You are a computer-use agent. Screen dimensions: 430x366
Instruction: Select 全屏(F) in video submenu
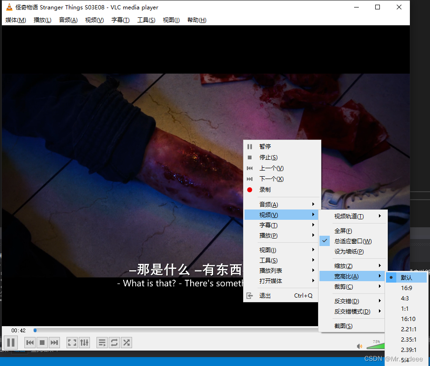353,231
